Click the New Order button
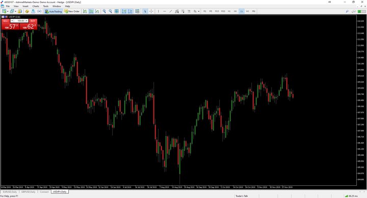367x198 pixels. tap(72, 11)
